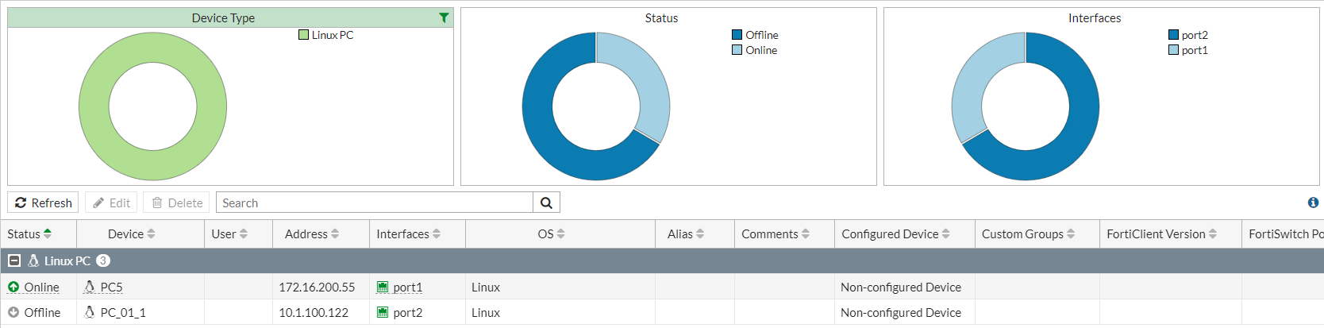1324x328 pixels.
Task: Click the Linux PC legend swatch
Action: (x=303, y=35)
